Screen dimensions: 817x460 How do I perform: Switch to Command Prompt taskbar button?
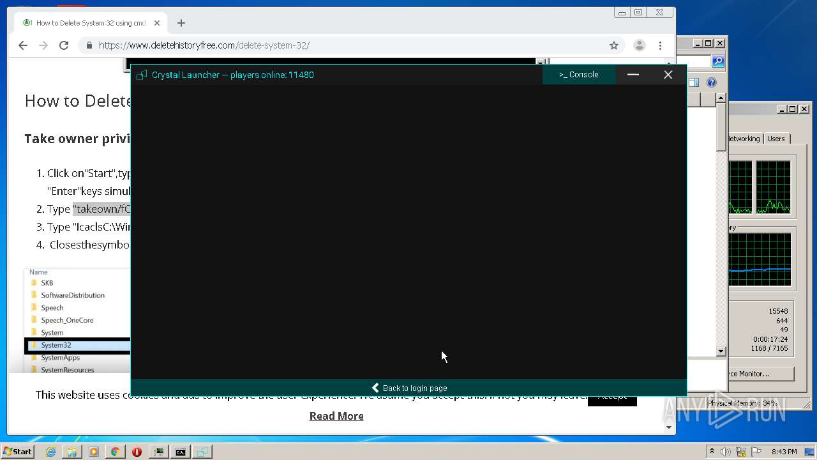[181, 452]
